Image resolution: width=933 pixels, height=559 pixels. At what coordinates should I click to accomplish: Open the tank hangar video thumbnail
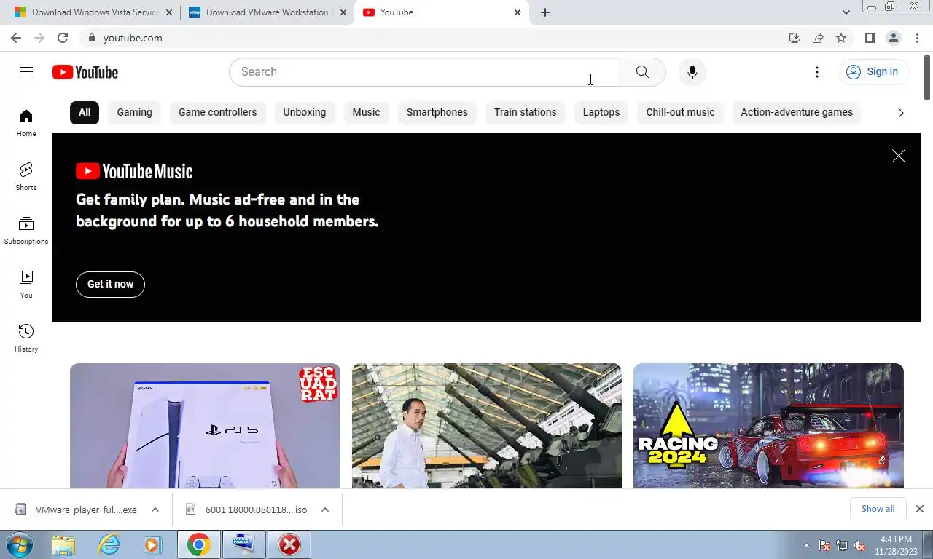tap(487, 426)
